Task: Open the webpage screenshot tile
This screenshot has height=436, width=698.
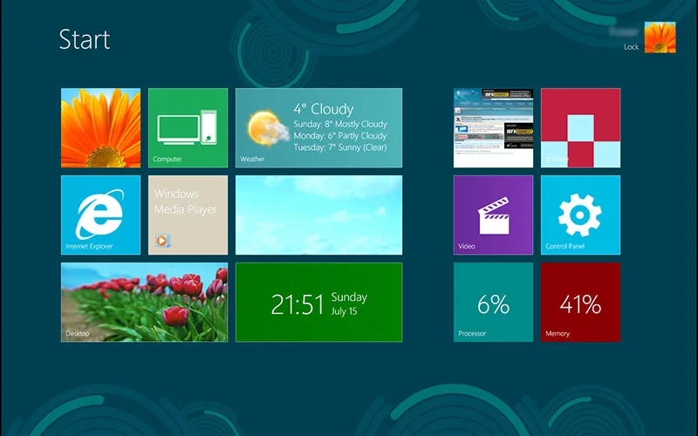Action: pos(493,127)
